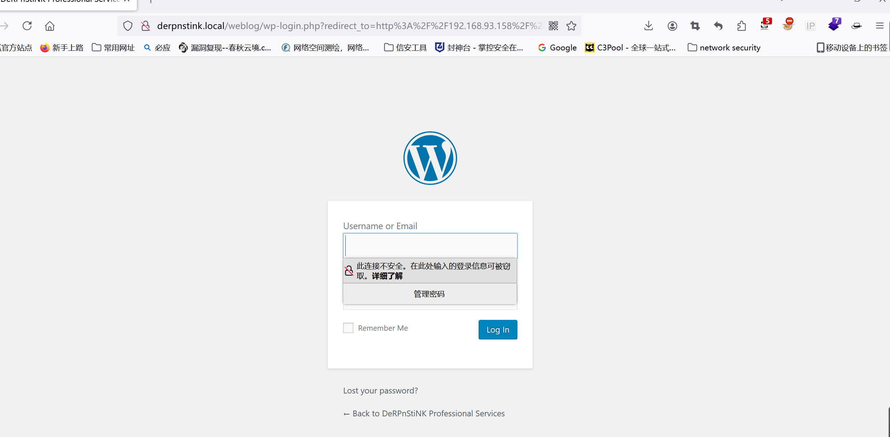Click 详细了解 in the insecure warning
The width and height of the screenshot is (890, 437).
(x=387, y=276)
